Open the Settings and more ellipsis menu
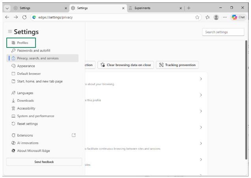The image size is (251, 178). 225,17
